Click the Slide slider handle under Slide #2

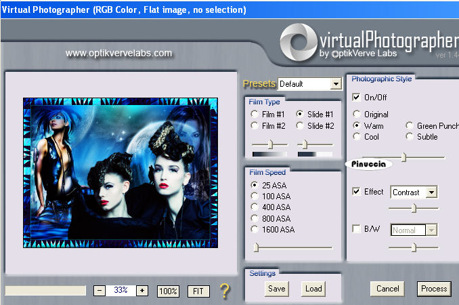(305, 144)
